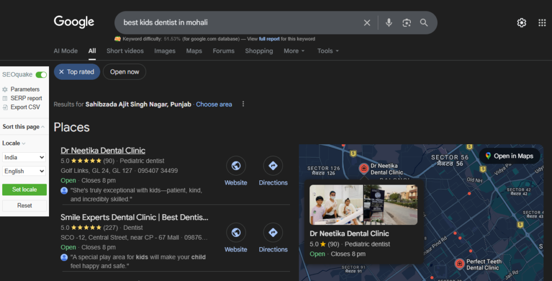
Task: Clear the search box with X icon
Action: tap(367, 23)
